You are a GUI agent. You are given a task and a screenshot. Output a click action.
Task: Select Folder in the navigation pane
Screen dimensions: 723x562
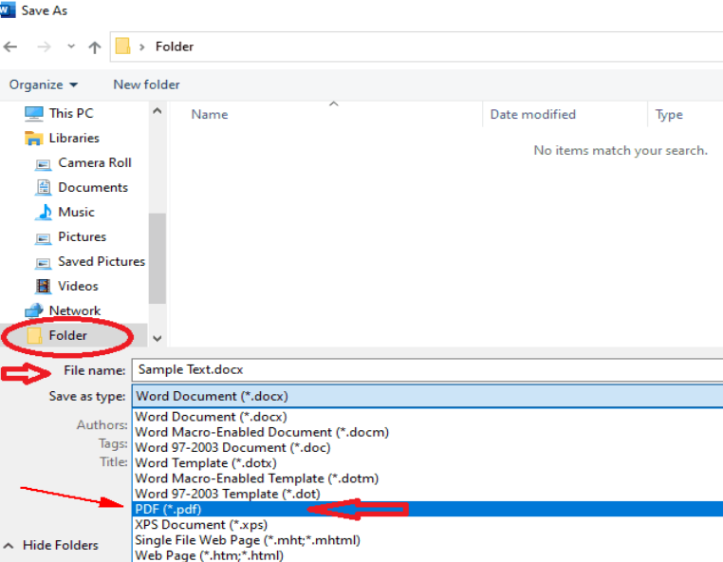pyautogui.click(x=67, y=335)
